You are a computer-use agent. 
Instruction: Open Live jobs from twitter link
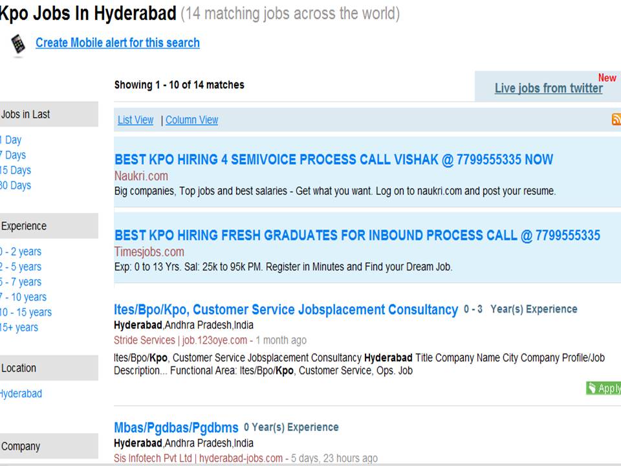[549, 88]
